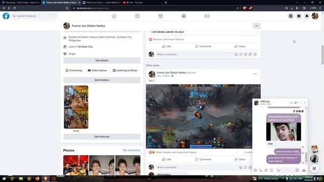This screenshot has height=182, width=324.
Task: Open File Explorer from the taskbar
Action: pos(21,178)
